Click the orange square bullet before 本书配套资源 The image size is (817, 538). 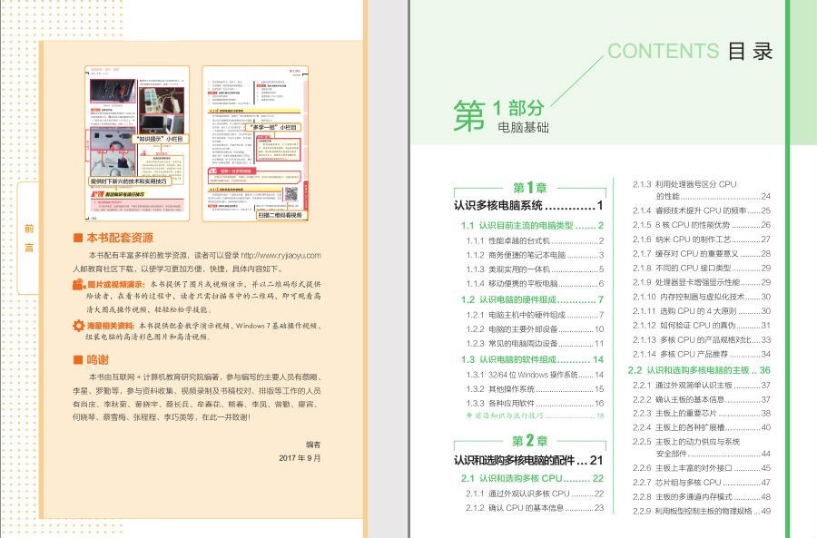click(78, 238)
